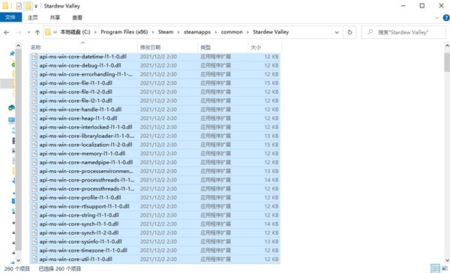This screenshot has width=450, height=273.
Task: Open the 共享 ribbon tab
Action: click(55, 17)
